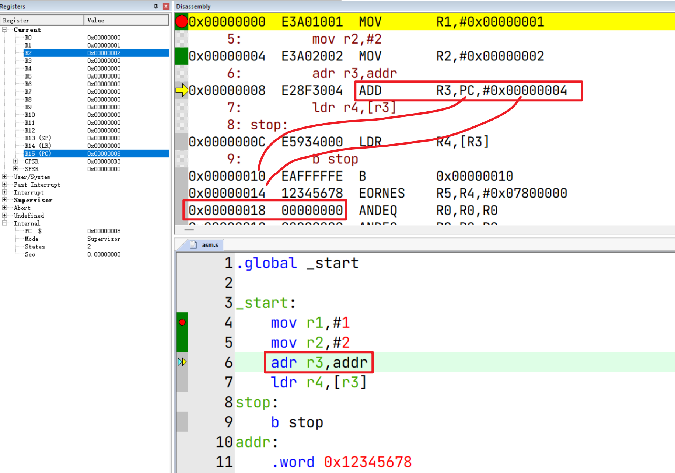This screenshot has width=675, height=473.
Task: Select the highlighted R2 register row
Action: pos(96,53)
